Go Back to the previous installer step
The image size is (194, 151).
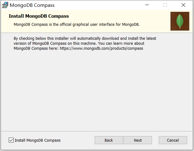pos(109,140)
